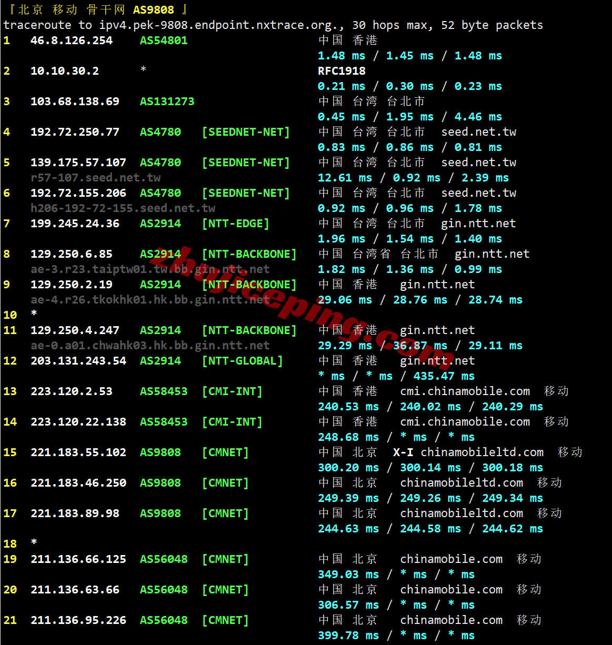
Task: Click the 349.03 ms latency value
Action: coord(348,575)
